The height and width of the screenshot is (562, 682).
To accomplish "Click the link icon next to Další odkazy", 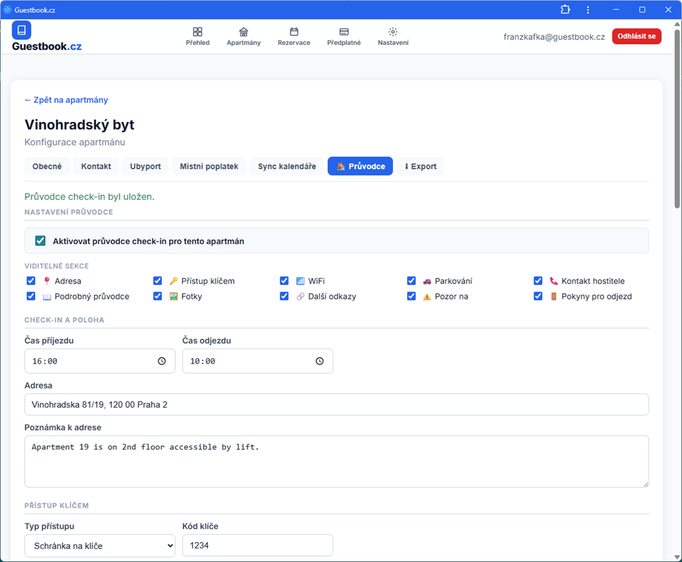I will 300,297.
